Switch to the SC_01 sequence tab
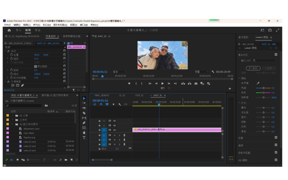The width and height of the screenshot is (288, 180). click(122, 96)
